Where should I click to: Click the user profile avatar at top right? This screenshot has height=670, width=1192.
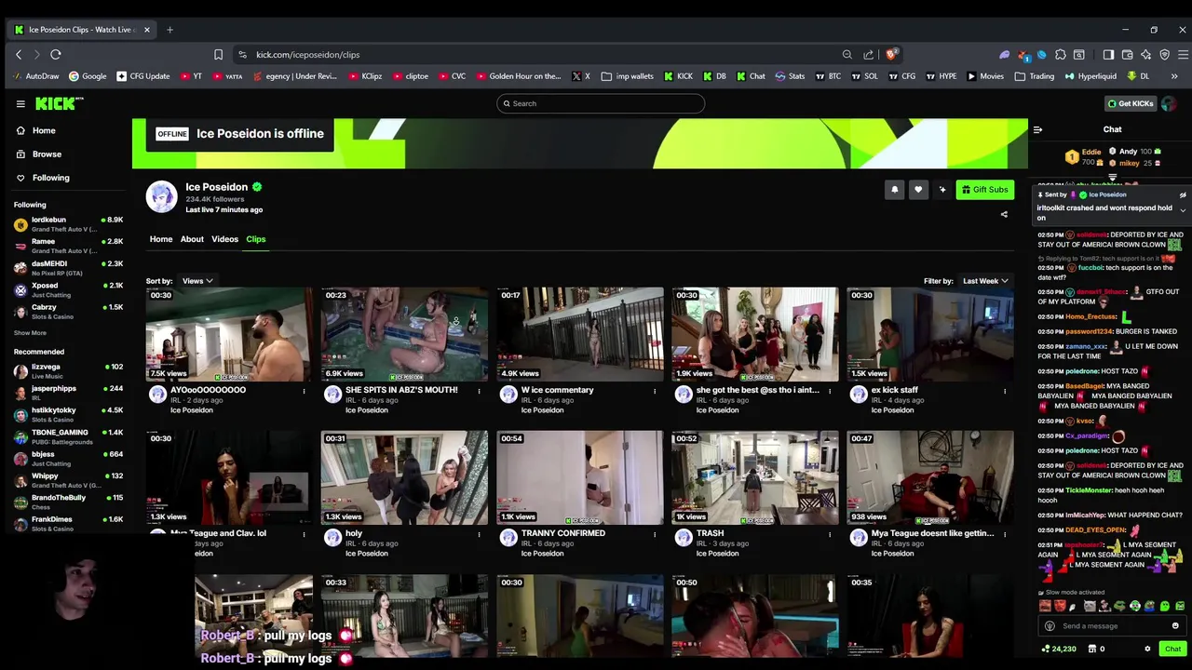click(1169, 103)
